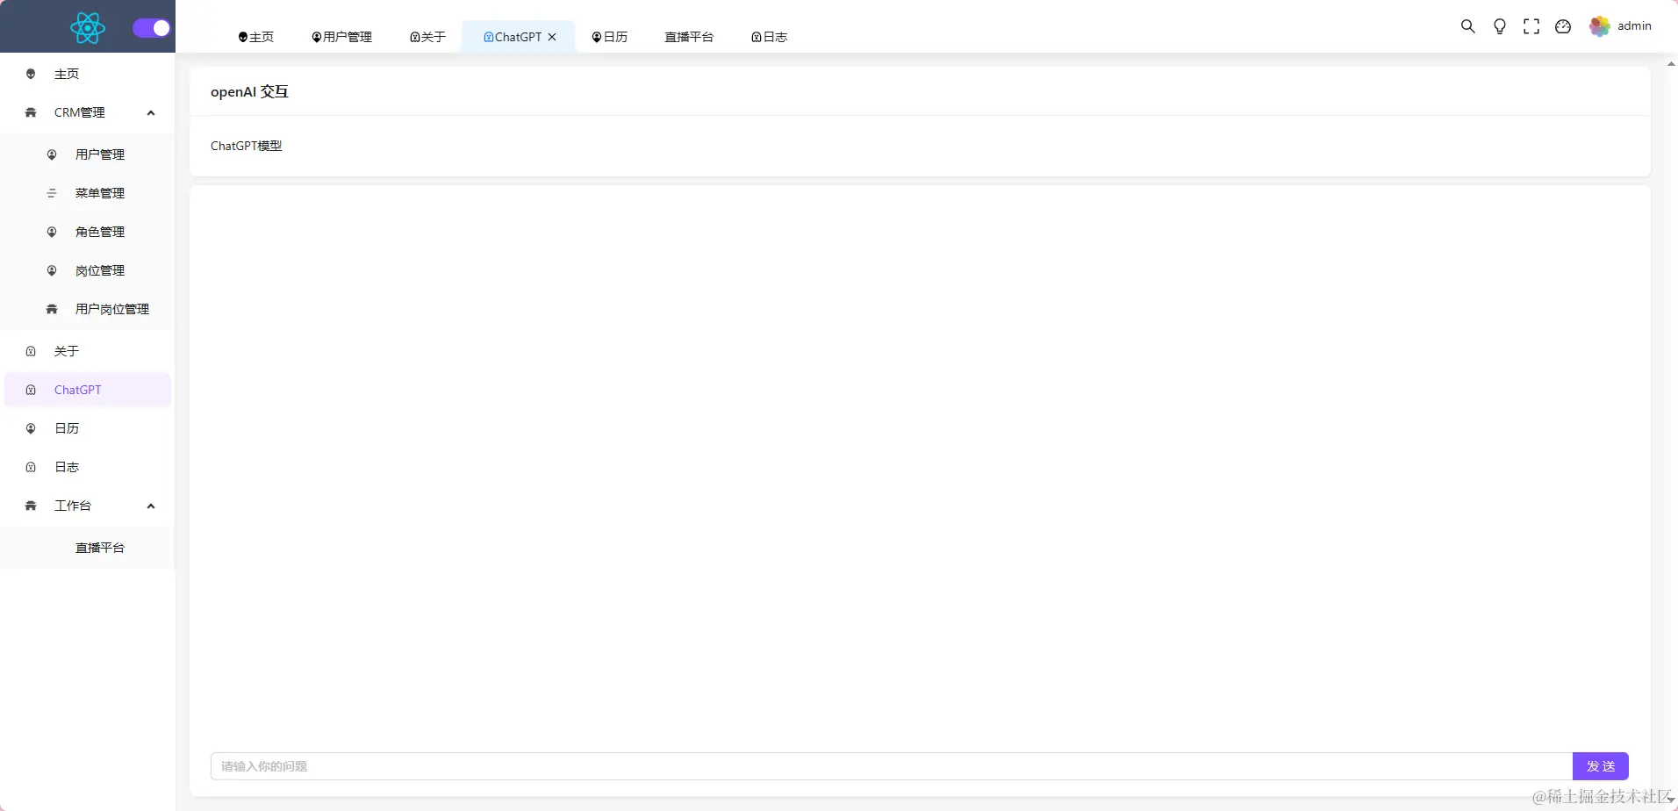This screenshot has width=1678, height=811.
Task: Click the 日志 tab icon
Action: (757, 37)
